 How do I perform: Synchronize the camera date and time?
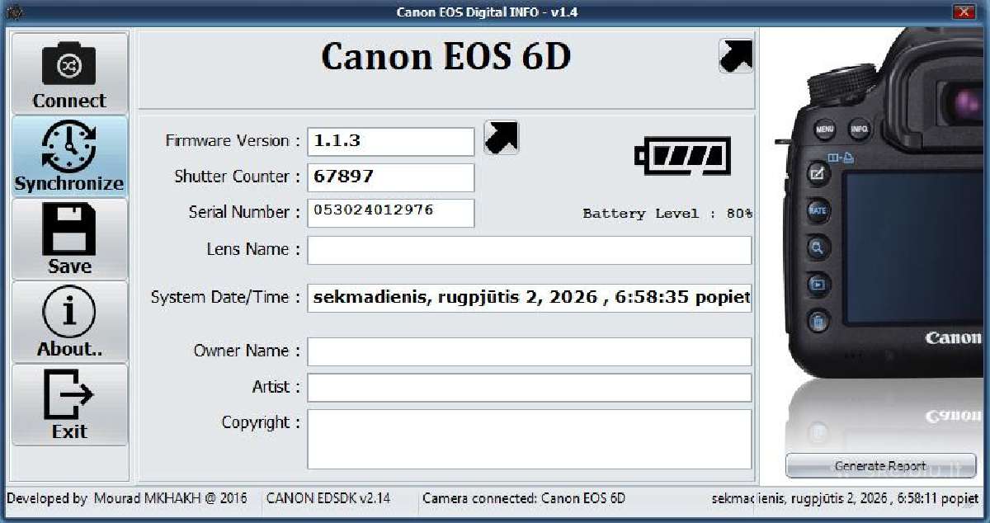point(69,156)
